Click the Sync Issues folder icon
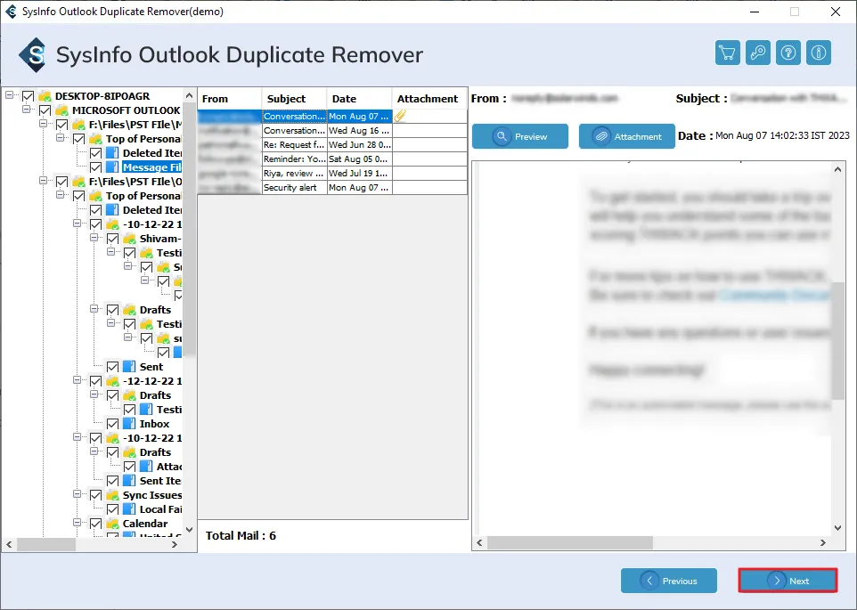Image resolution: width=857 pixels, height=610 pixels. pos(112,495)
